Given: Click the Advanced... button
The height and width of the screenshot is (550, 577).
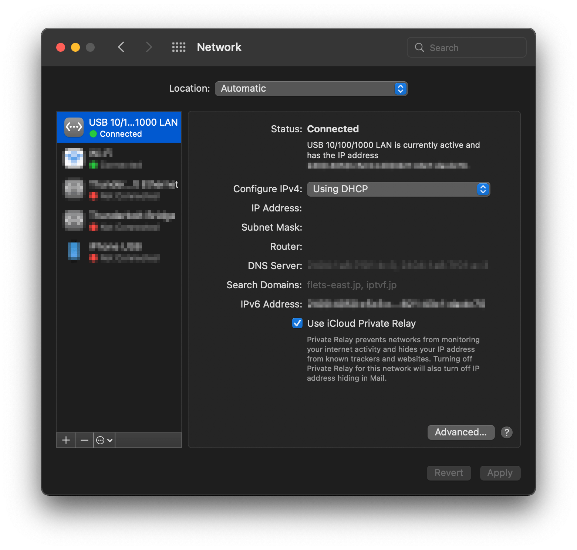Looking at the screenshot, I should pos(461,432).
